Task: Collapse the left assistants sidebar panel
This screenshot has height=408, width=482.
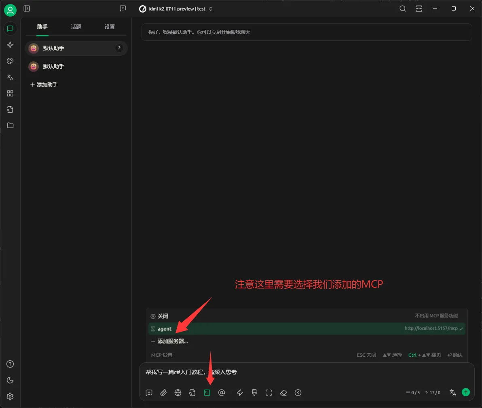Action: pyautogui.click(x=27, y=8)
